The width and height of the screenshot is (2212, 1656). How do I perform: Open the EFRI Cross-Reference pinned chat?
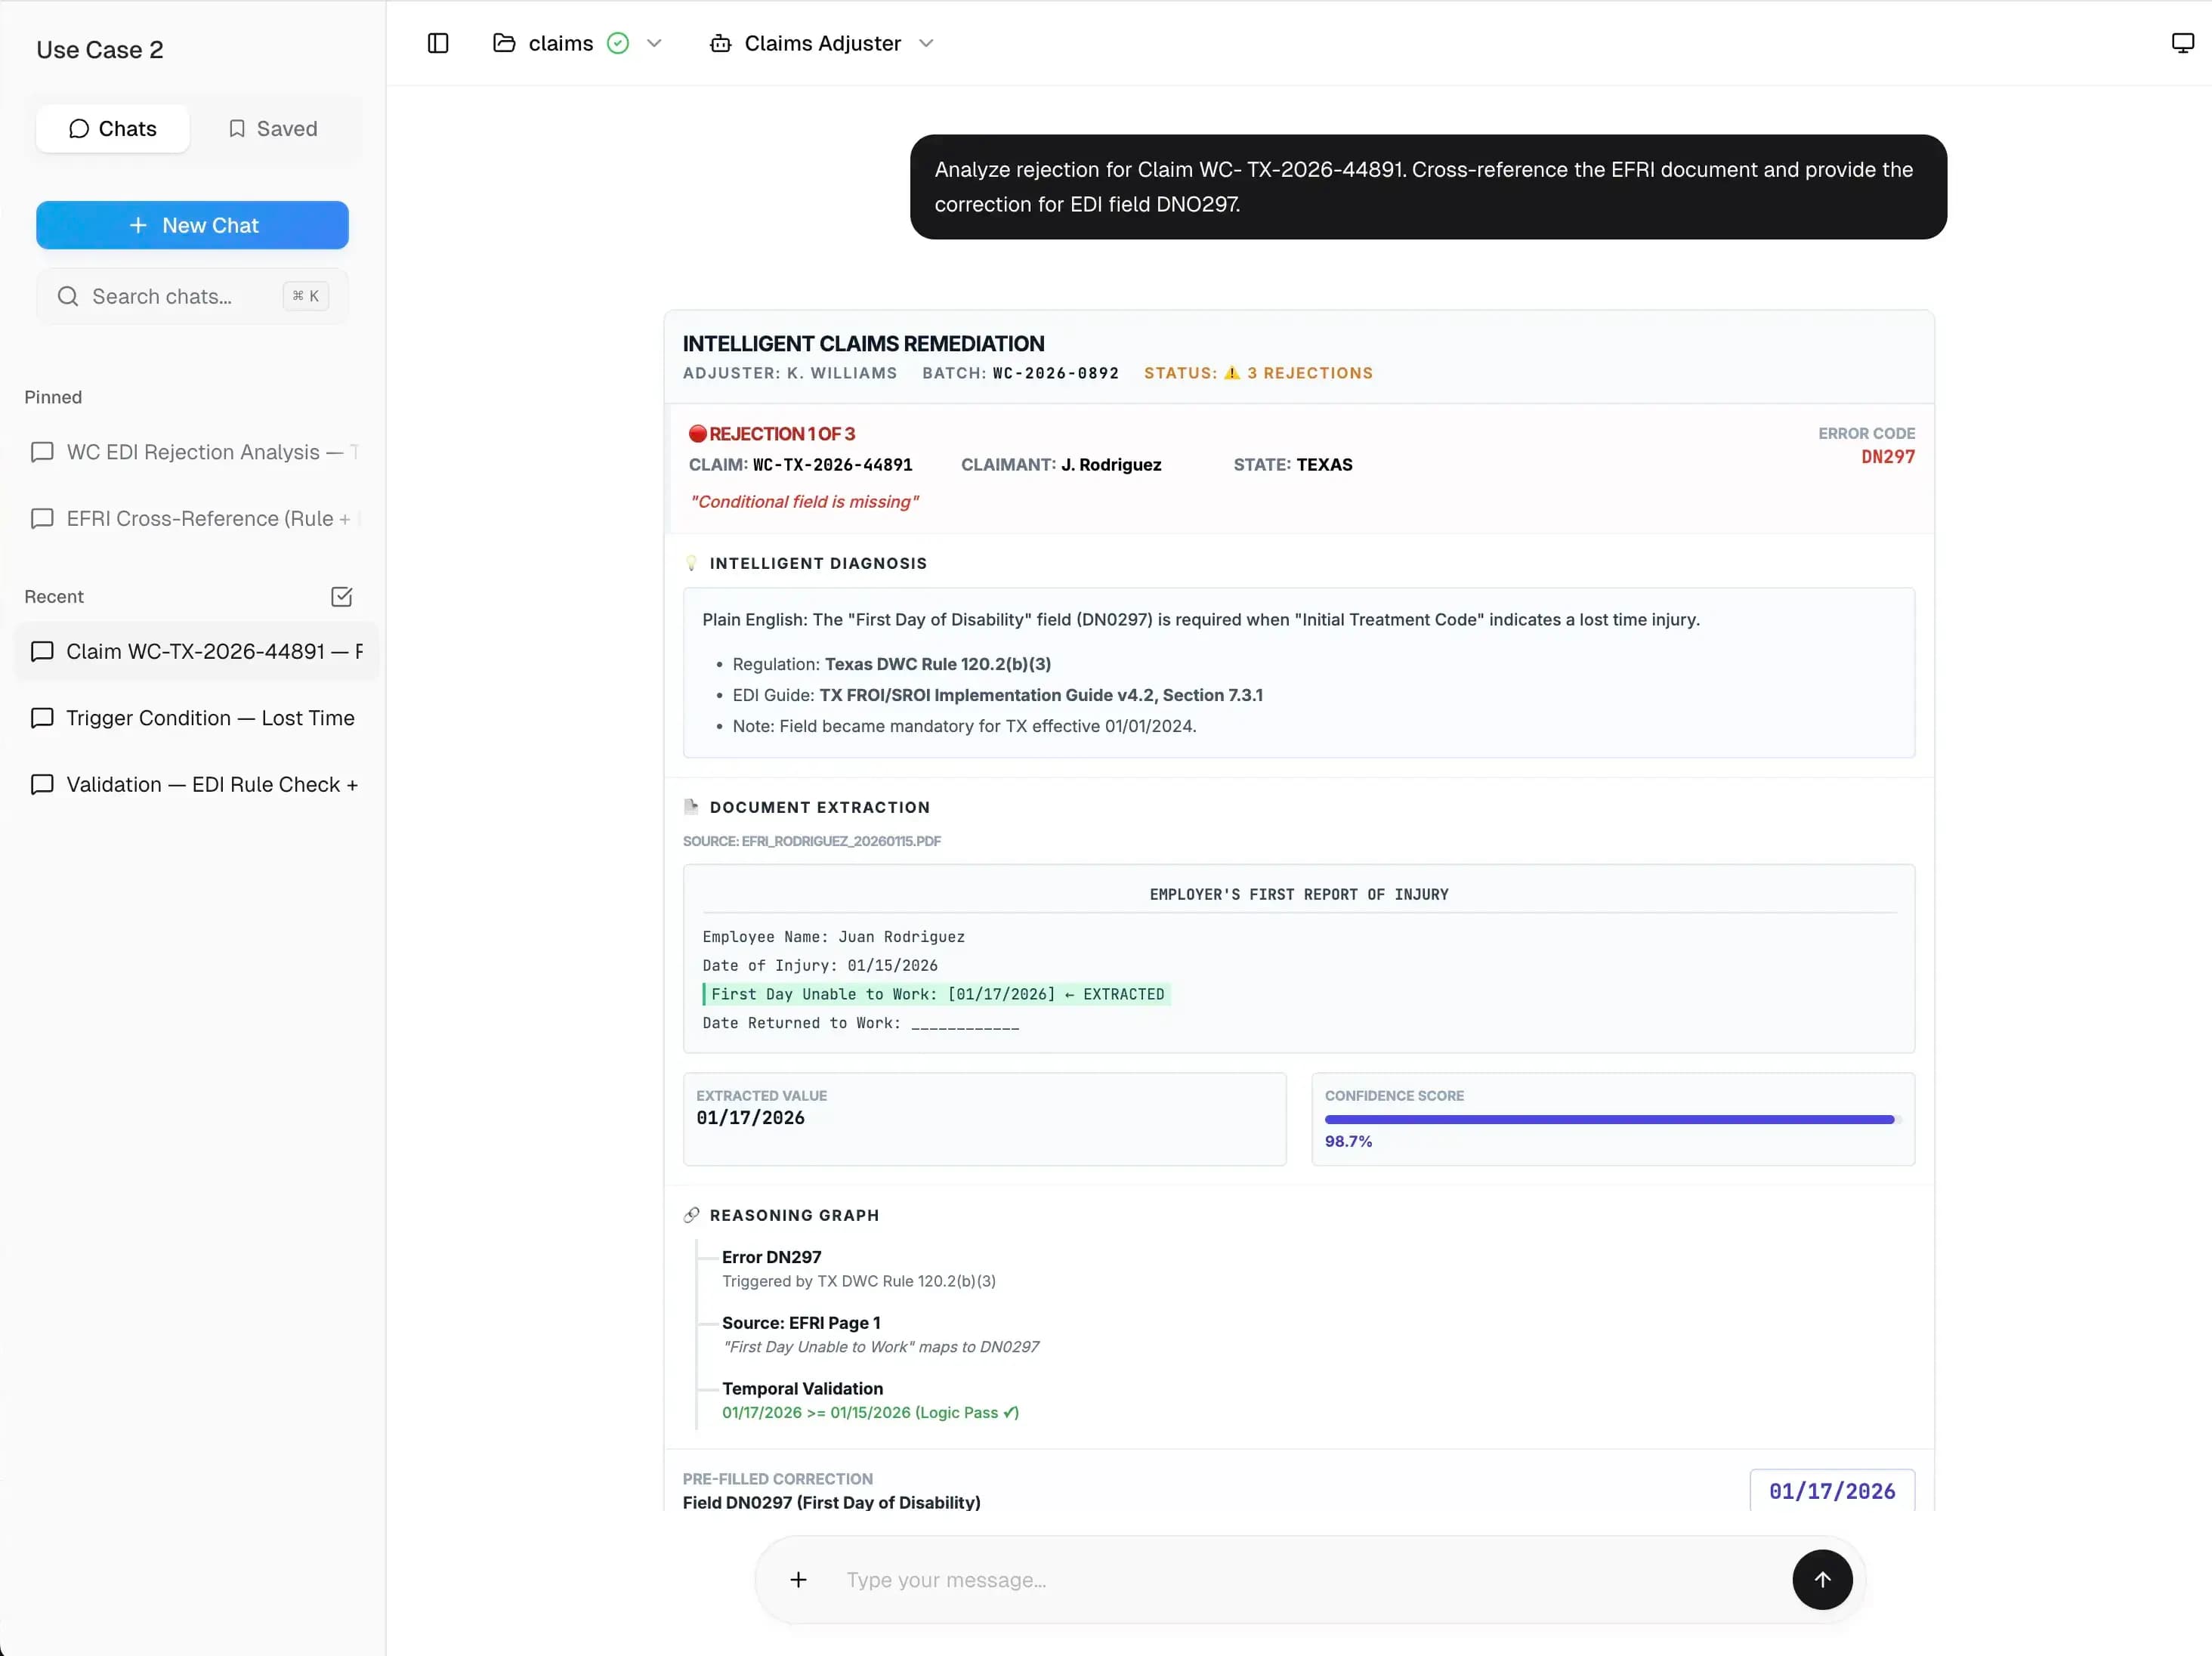click(x=196, y=519)
